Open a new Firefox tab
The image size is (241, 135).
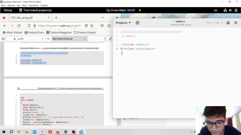56,18
